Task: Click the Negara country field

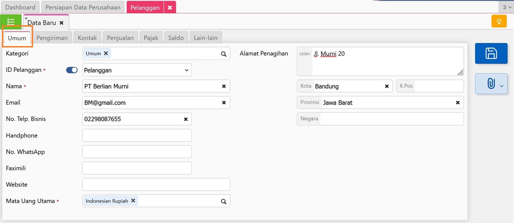Action: coord(391,119)
